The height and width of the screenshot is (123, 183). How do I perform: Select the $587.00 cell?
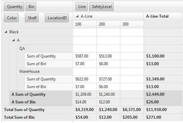(x=85, y=56)
